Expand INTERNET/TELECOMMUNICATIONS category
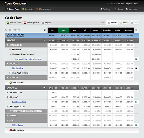144x138 pixels. [x=7, y=111]
